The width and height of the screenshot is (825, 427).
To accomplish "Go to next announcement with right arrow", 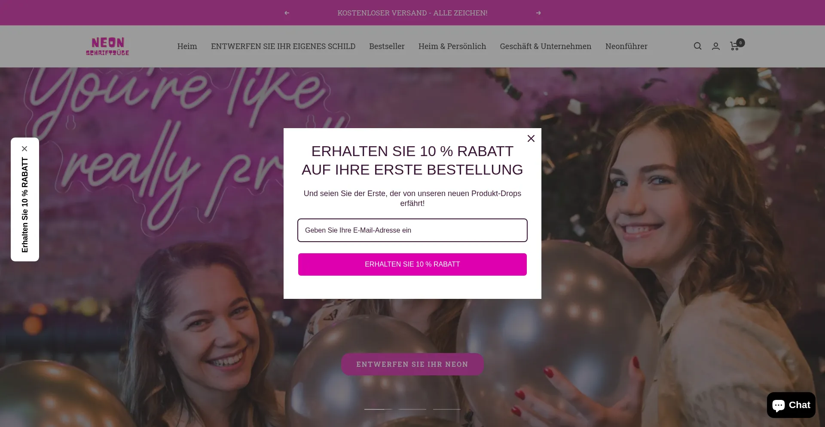I will pos(538,13).
